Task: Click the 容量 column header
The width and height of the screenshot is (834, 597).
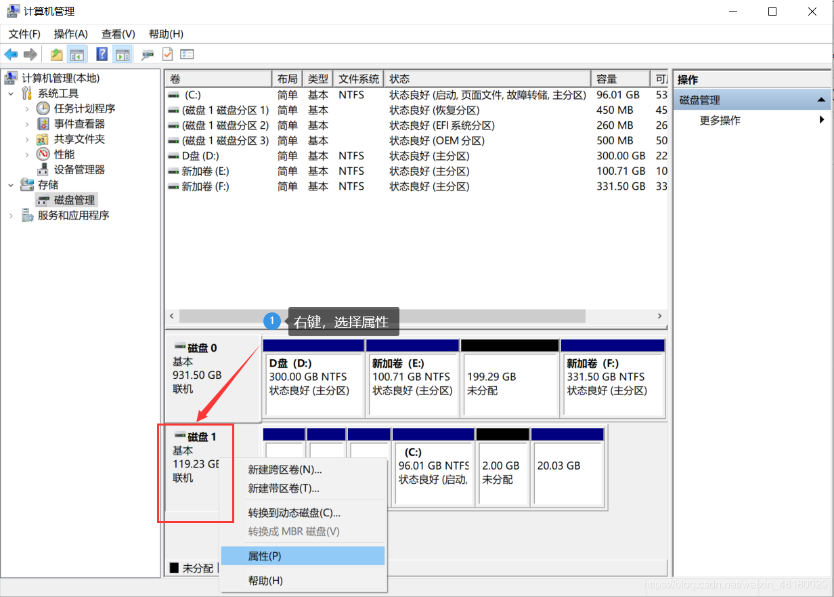Action: pyautogui.click(x=619, y=79)
